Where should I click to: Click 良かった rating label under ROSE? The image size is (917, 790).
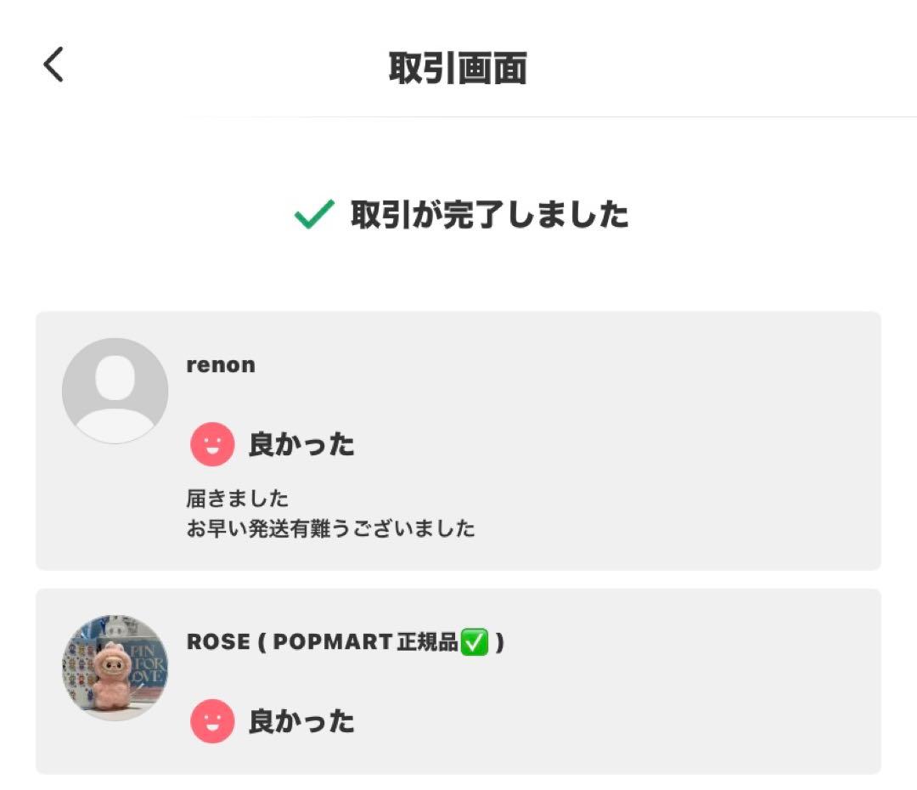pos(301,721)
